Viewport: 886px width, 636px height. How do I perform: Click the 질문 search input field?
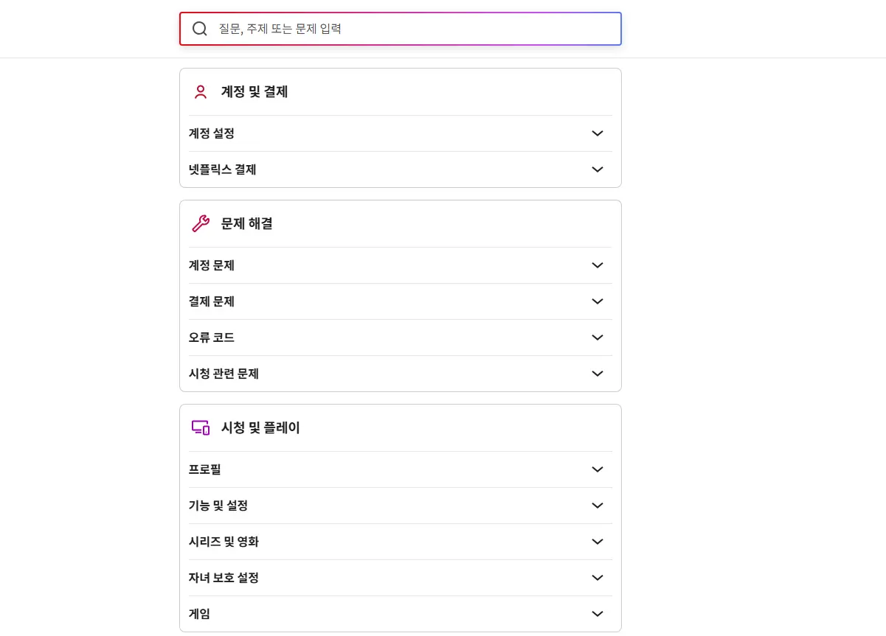point(413,29)
